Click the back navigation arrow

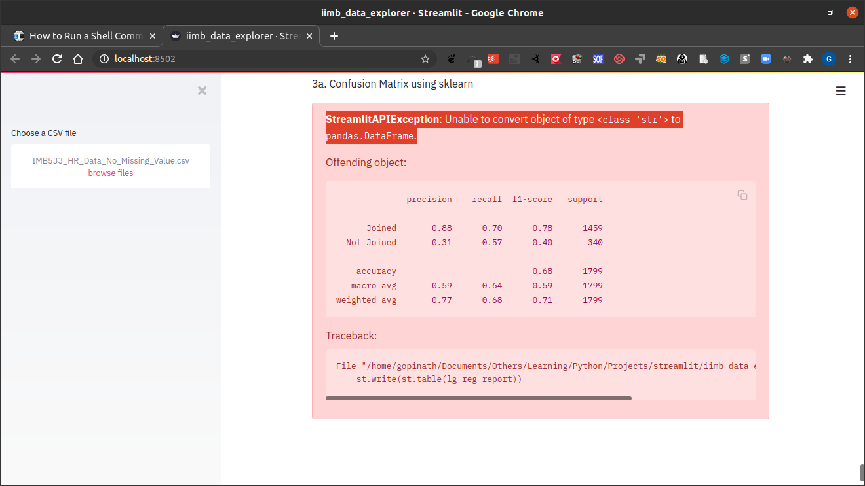tap(14, 59)
